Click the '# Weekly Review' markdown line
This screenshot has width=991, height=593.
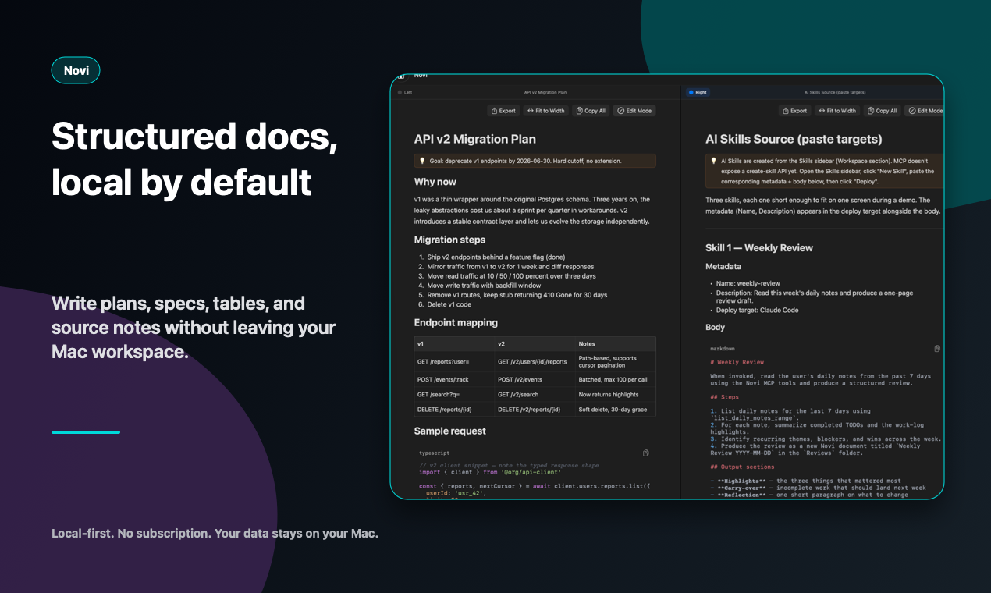(x=737, y=362)
